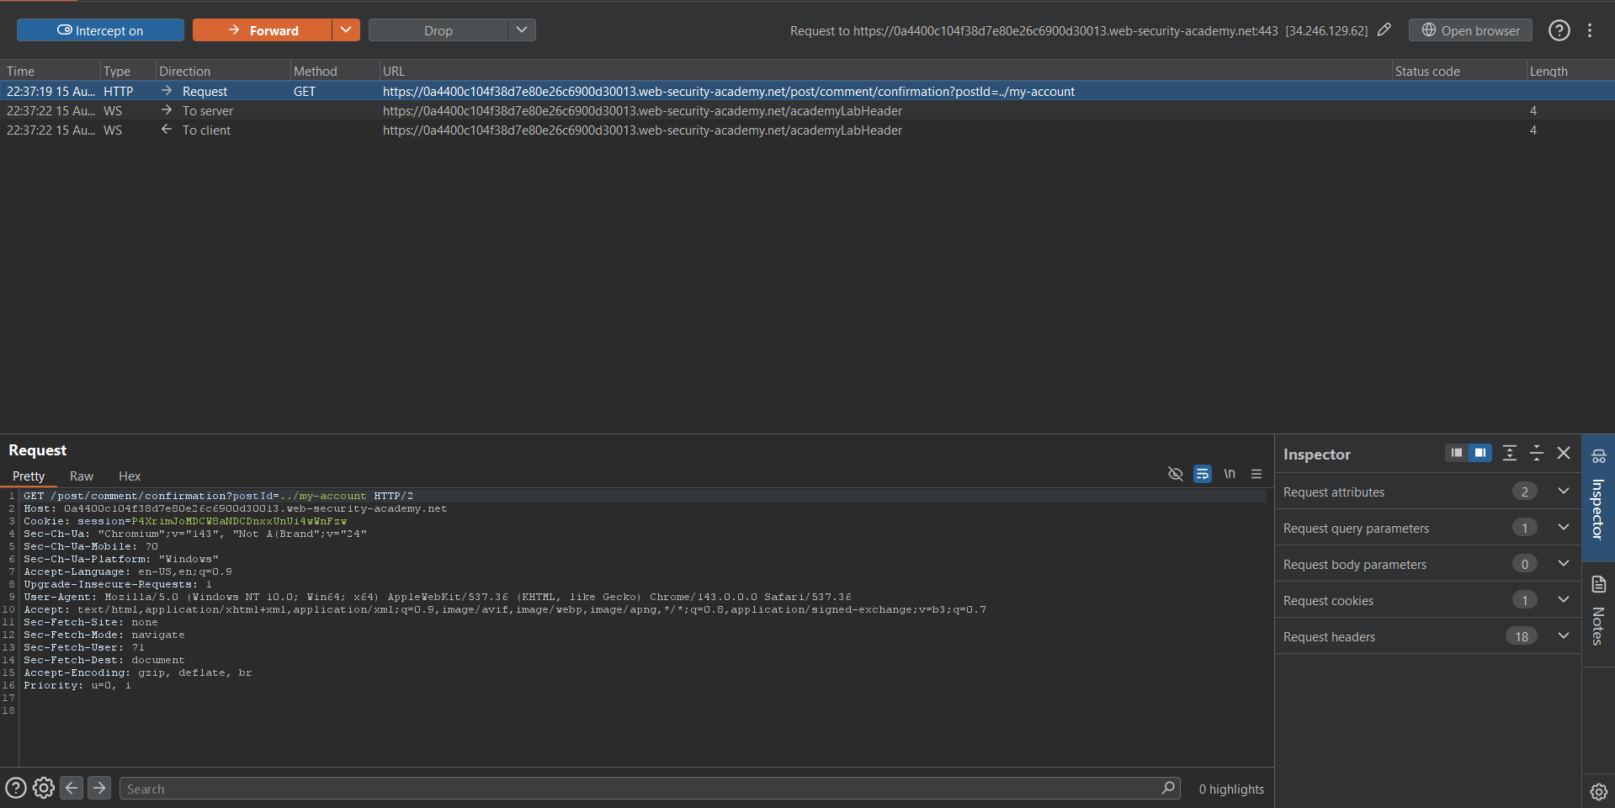The width and height of the screenshot is (1615, 808).
Task: Sort by the Method column header
Action: 334,72
